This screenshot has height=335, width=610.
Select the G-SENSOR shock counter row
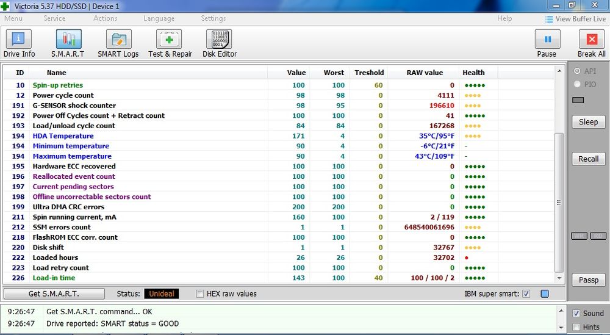click(x=279, y=106)
